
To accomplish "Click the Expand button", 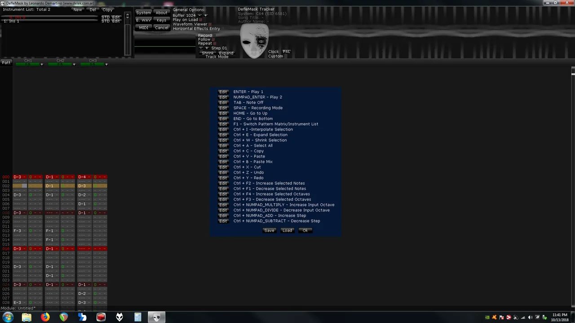I will 226,53.
